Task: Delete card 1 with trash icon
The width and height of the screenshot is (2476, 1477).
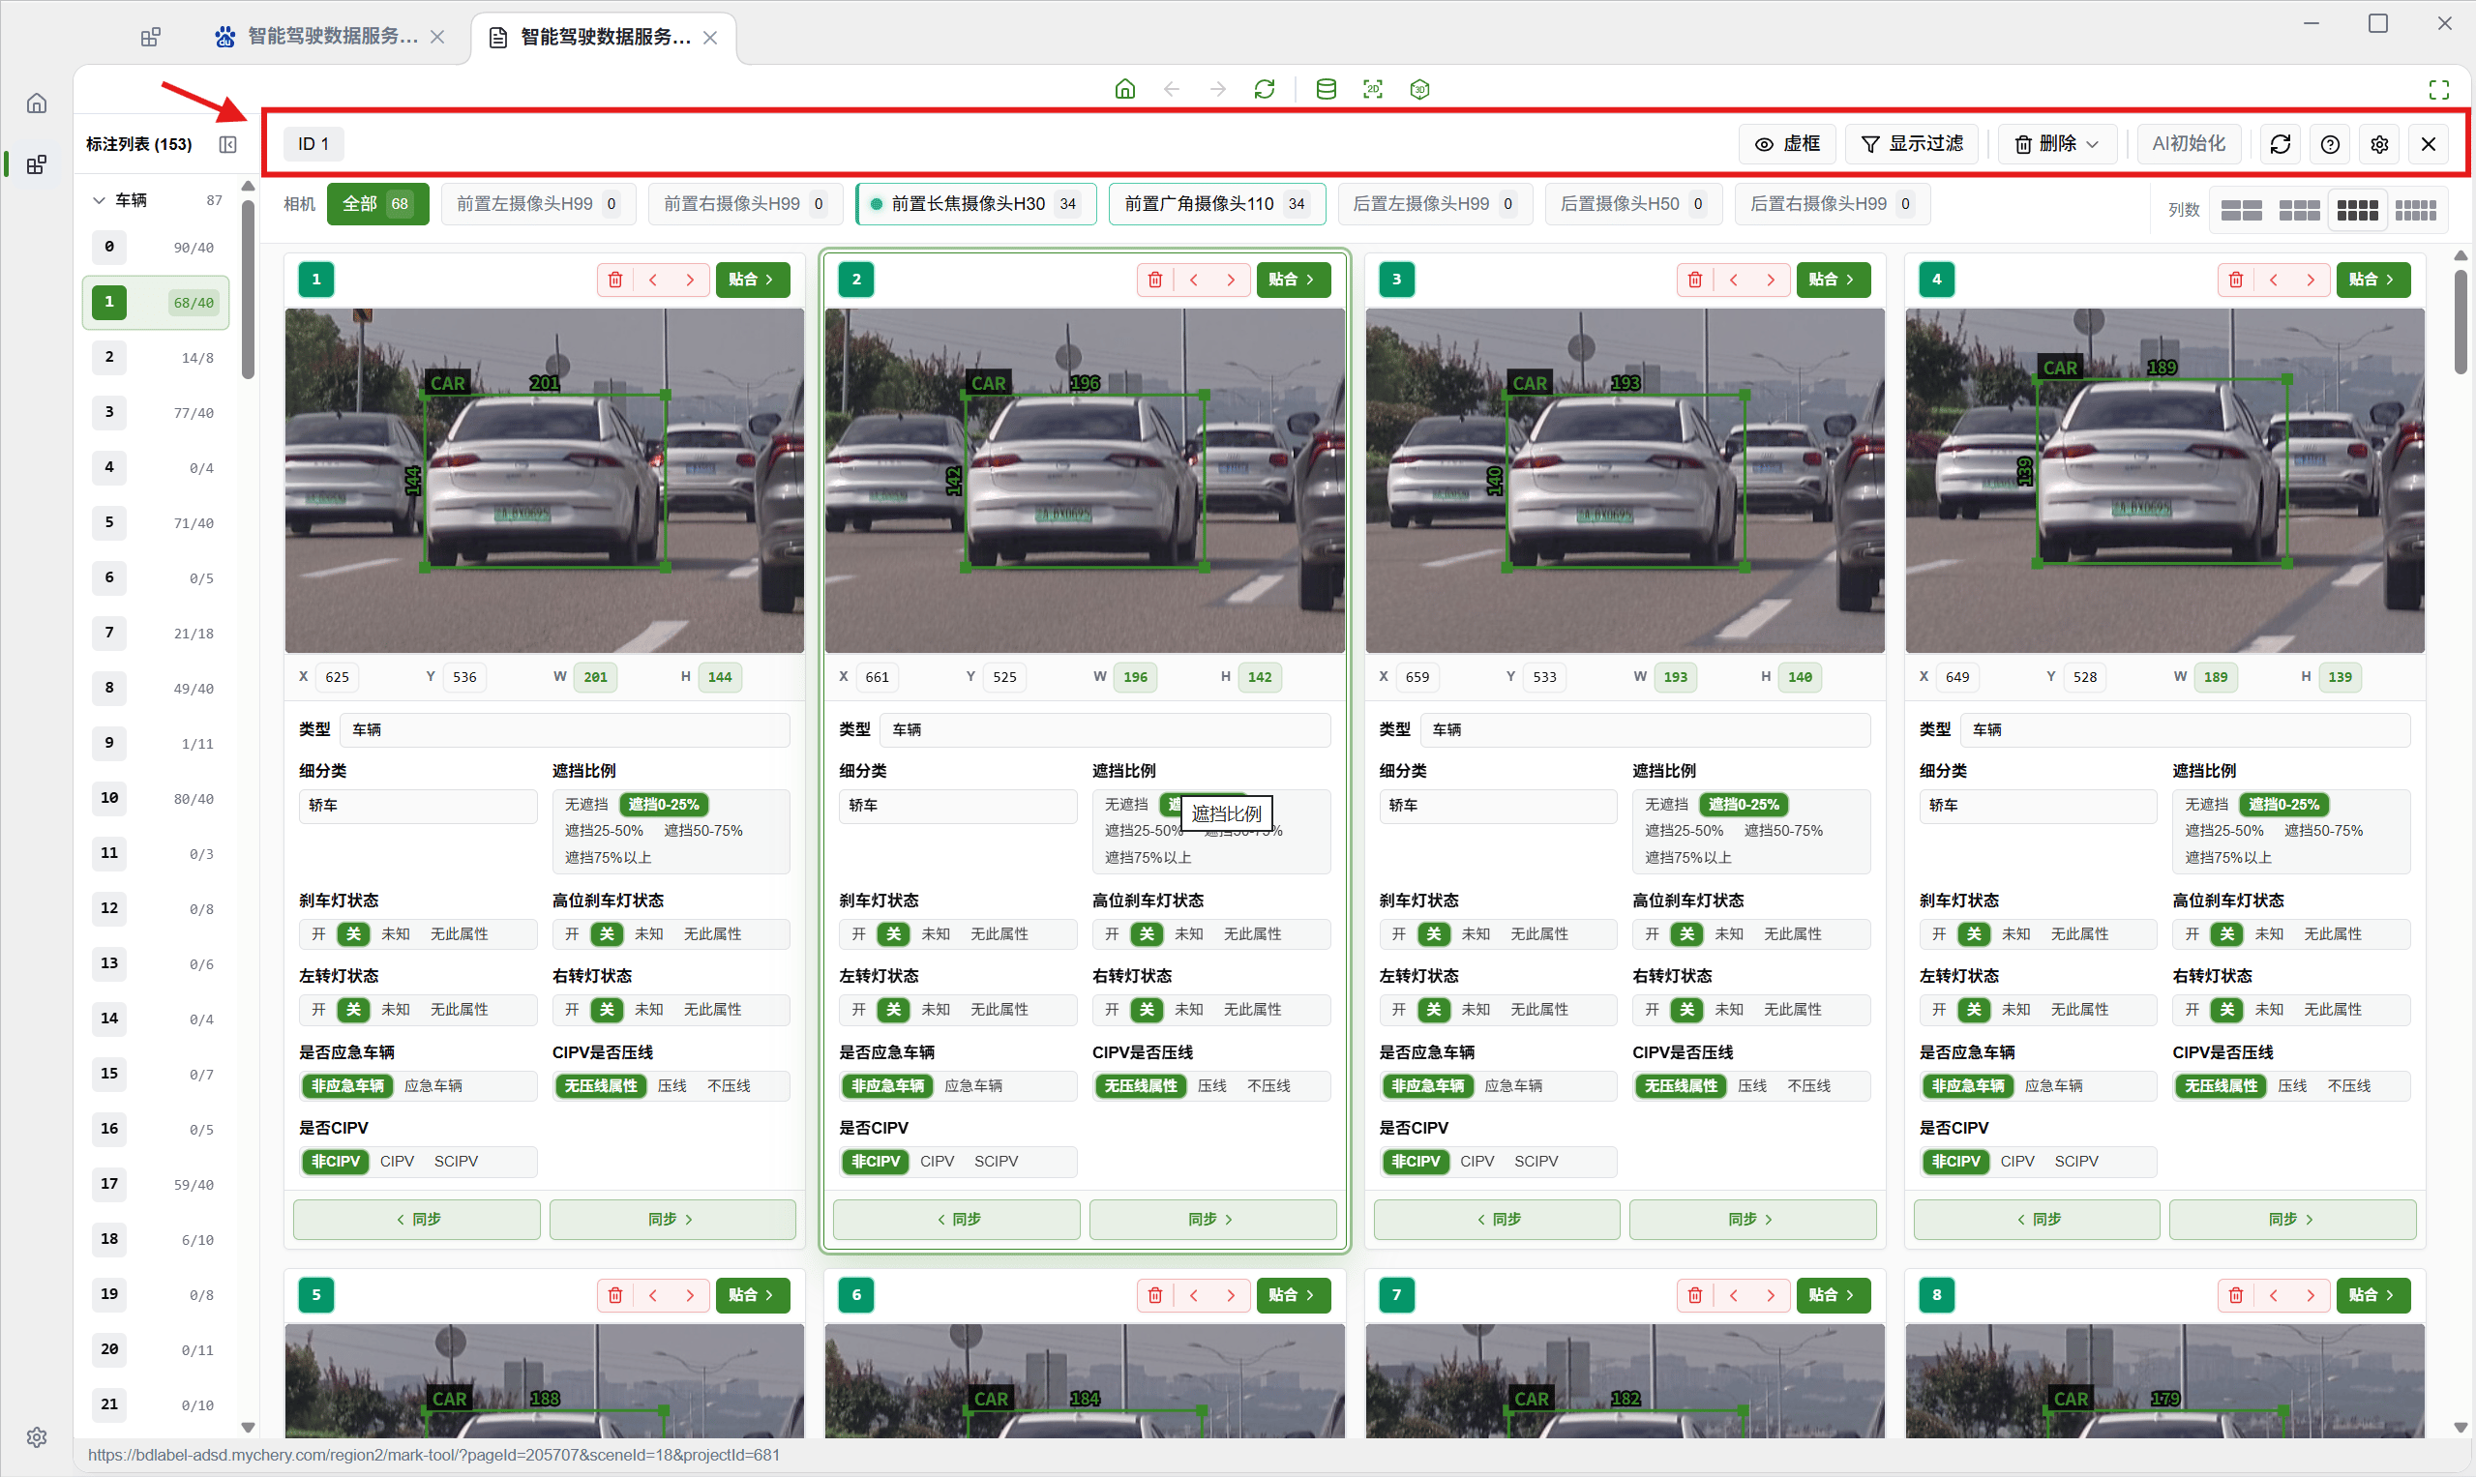Action: click(x=615, y=280)
